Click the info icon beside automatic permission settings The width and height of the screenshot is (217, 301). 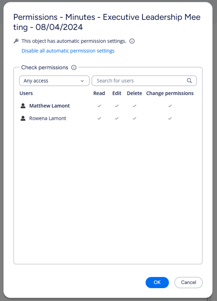132,41
